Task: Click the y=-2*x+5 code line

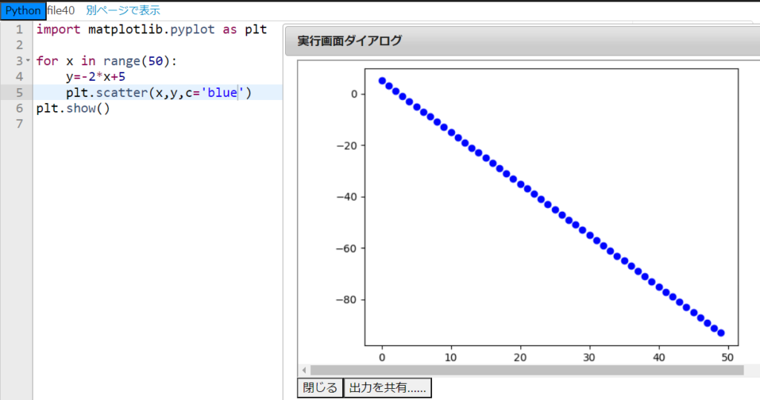Action: click(x=96, y=77)
